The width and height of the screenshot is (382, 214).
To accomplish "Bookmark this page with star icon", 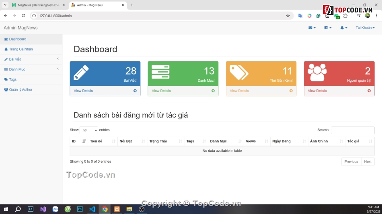I will [x=288, y=16].
